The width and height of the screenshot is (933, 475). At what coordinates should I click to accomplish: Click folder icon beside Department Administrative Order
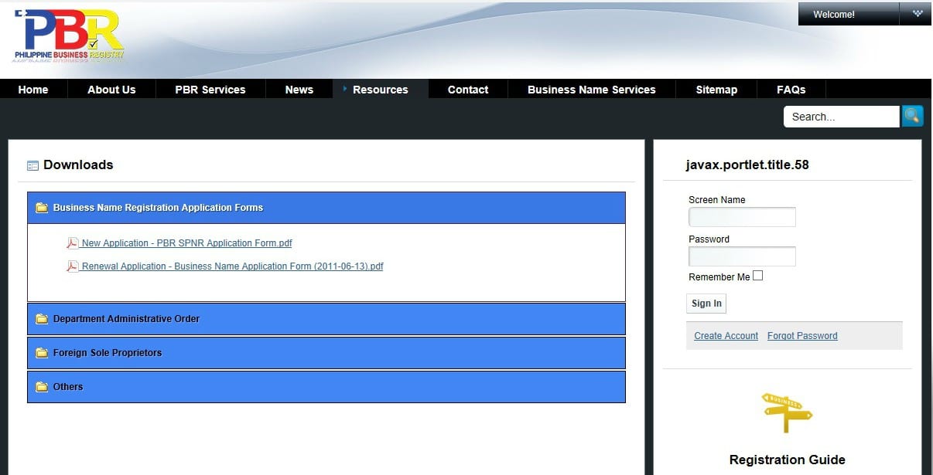(x=42, y=319)
